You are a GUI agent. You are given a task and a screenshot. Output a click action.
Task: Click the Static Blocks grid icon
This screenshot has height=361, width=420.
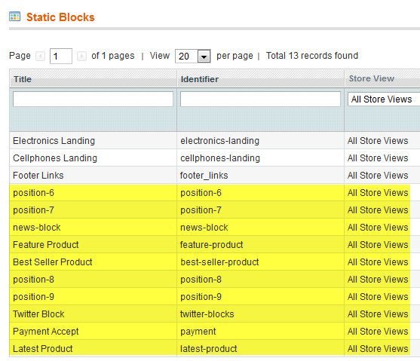[14, 17]
